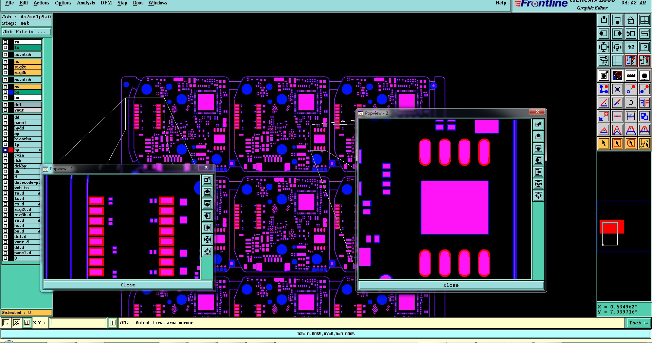This screenshot has width=652, height=343.
Task: Click the home view icon
Action: point(631,20)
